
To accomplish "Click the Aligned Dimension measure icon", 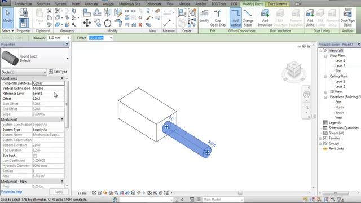I will click(168, 23).
